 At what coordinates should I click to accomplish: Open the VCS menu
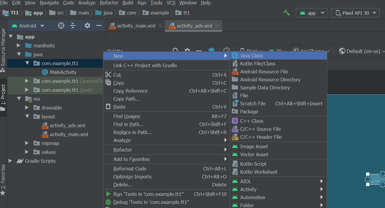point(171,3)
